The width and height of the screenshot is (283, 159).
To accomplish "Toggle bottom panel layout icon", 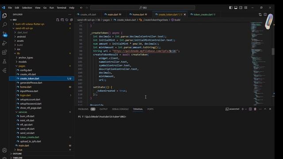I will tap(236, 8).
